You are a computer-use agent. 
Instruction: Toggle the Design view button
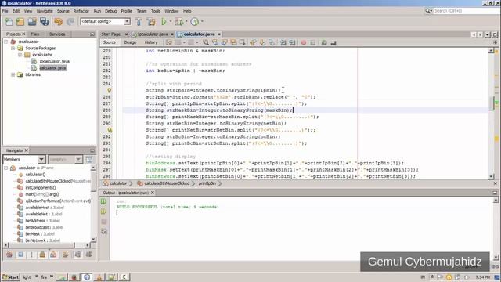(130, 42)
